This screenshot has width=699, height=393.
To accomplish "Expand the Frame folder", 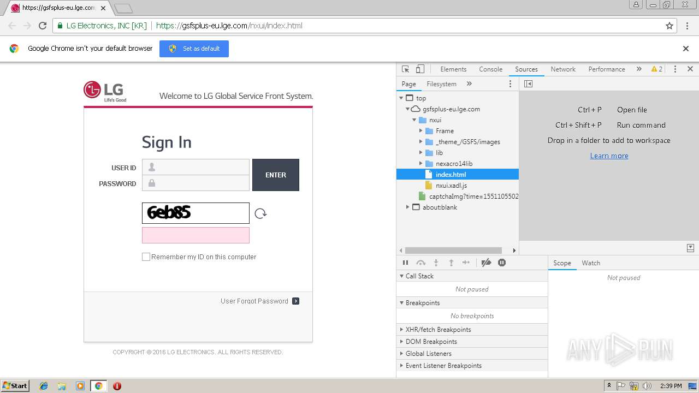I will 421,131.
